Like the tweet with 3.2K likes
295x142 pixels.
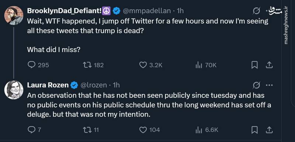coord(143,65)
